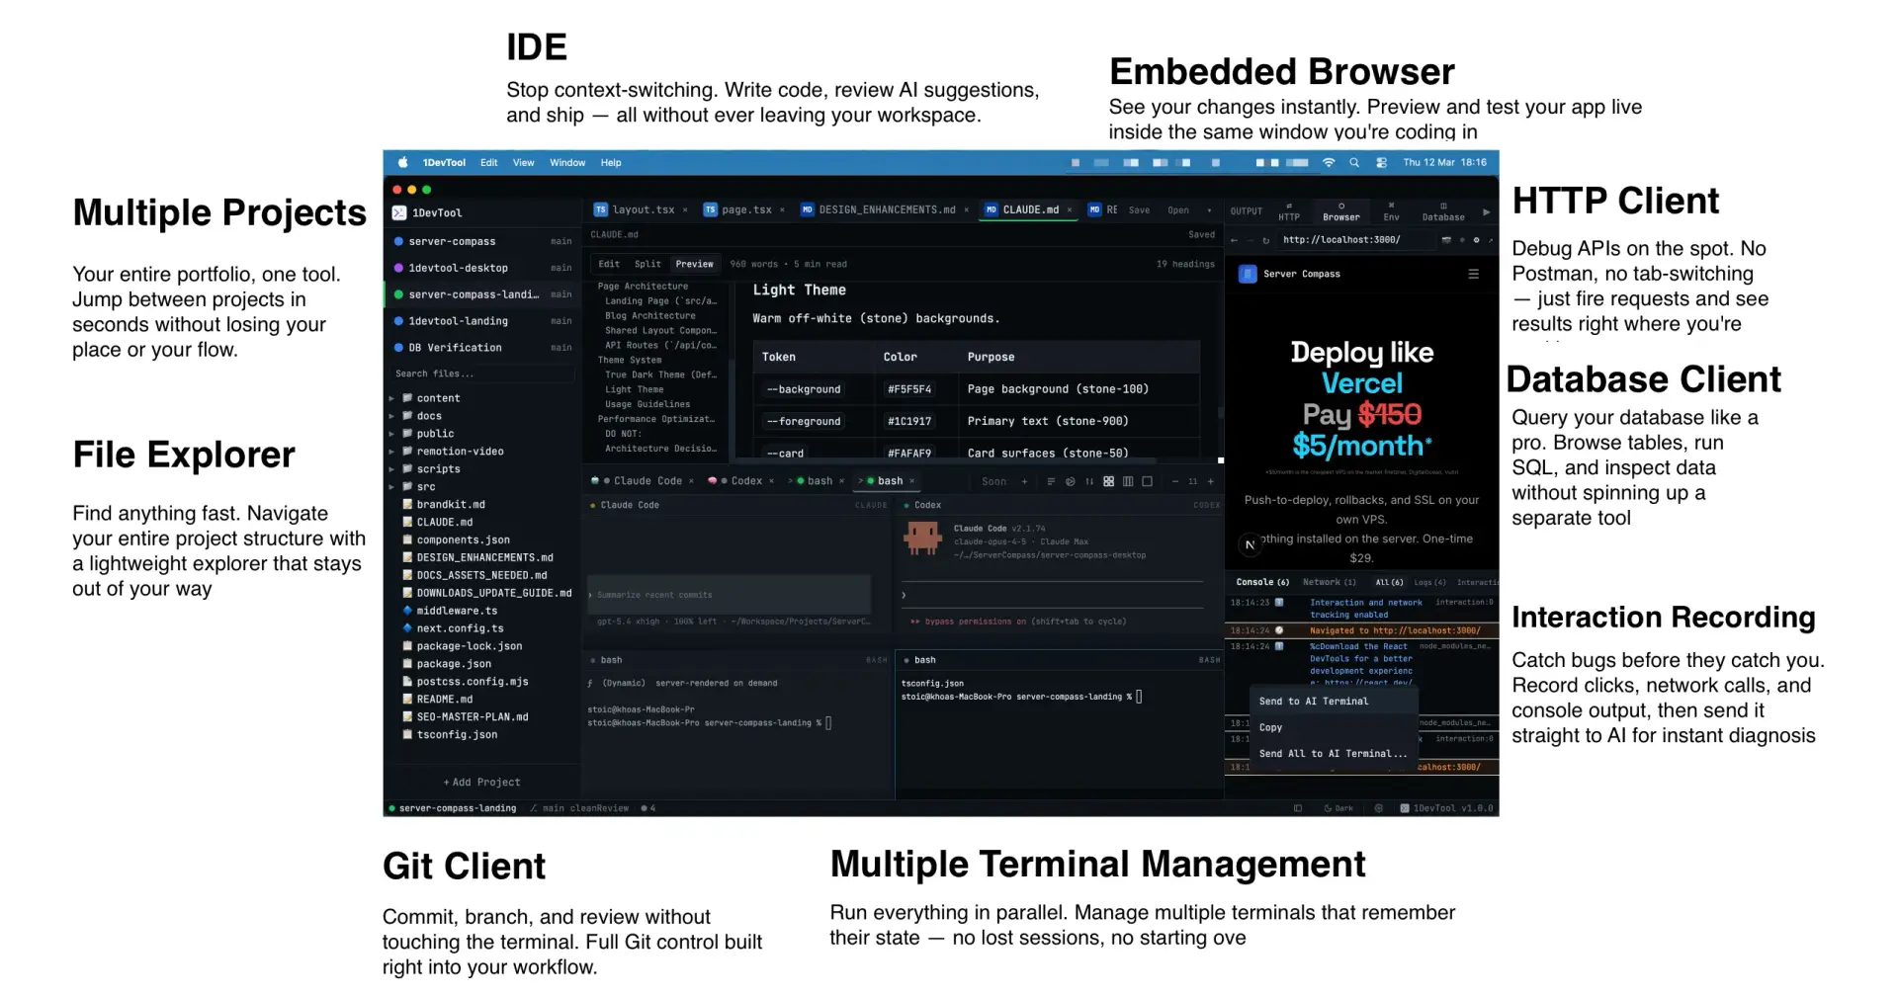Viewport: 1898px width, 996px height.
Task: Click + Add Project
Action: click(481, 783)
